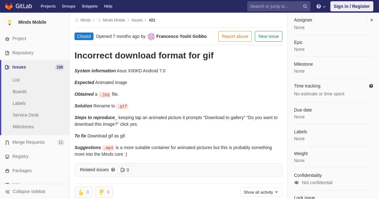Go to Issues Boards
379x199 pixels.
[20, 92]
